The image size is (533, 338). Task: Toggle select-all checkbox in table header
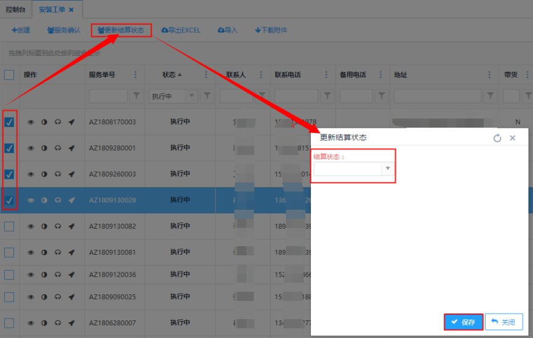(x=9, y=75)
